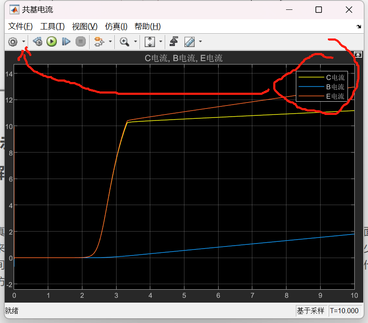Expand the configuration gear dropdown arrow
Viewport: 368px width, 323px height.
tap(24, 41)
